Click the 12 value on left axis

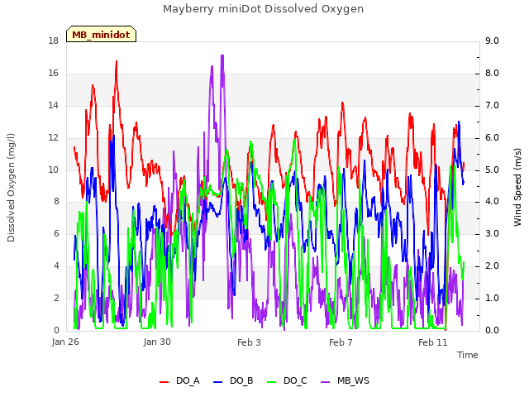click(53, 138)
